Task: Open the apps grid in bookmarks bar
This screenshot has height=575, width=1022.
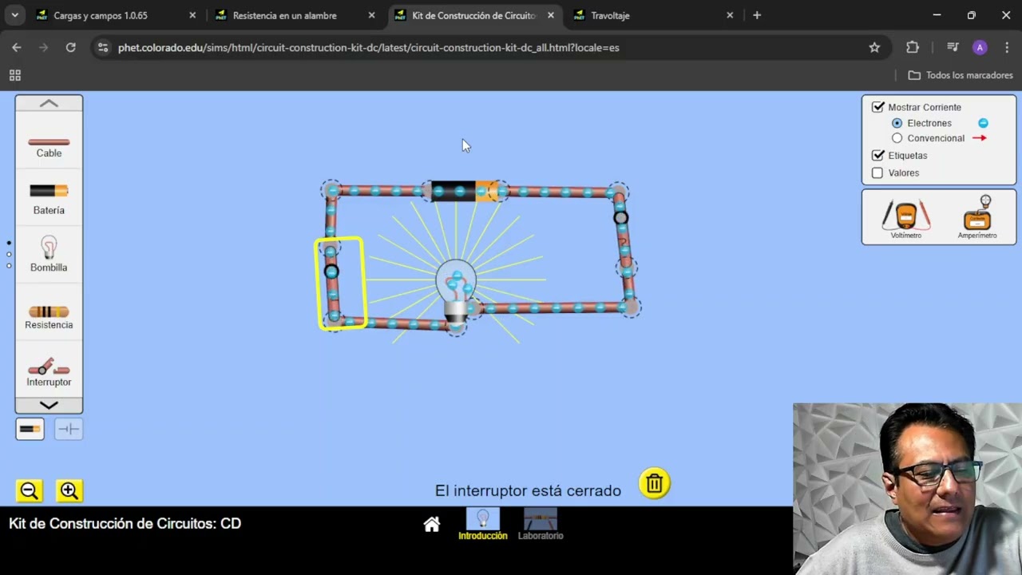Action: 14,75
